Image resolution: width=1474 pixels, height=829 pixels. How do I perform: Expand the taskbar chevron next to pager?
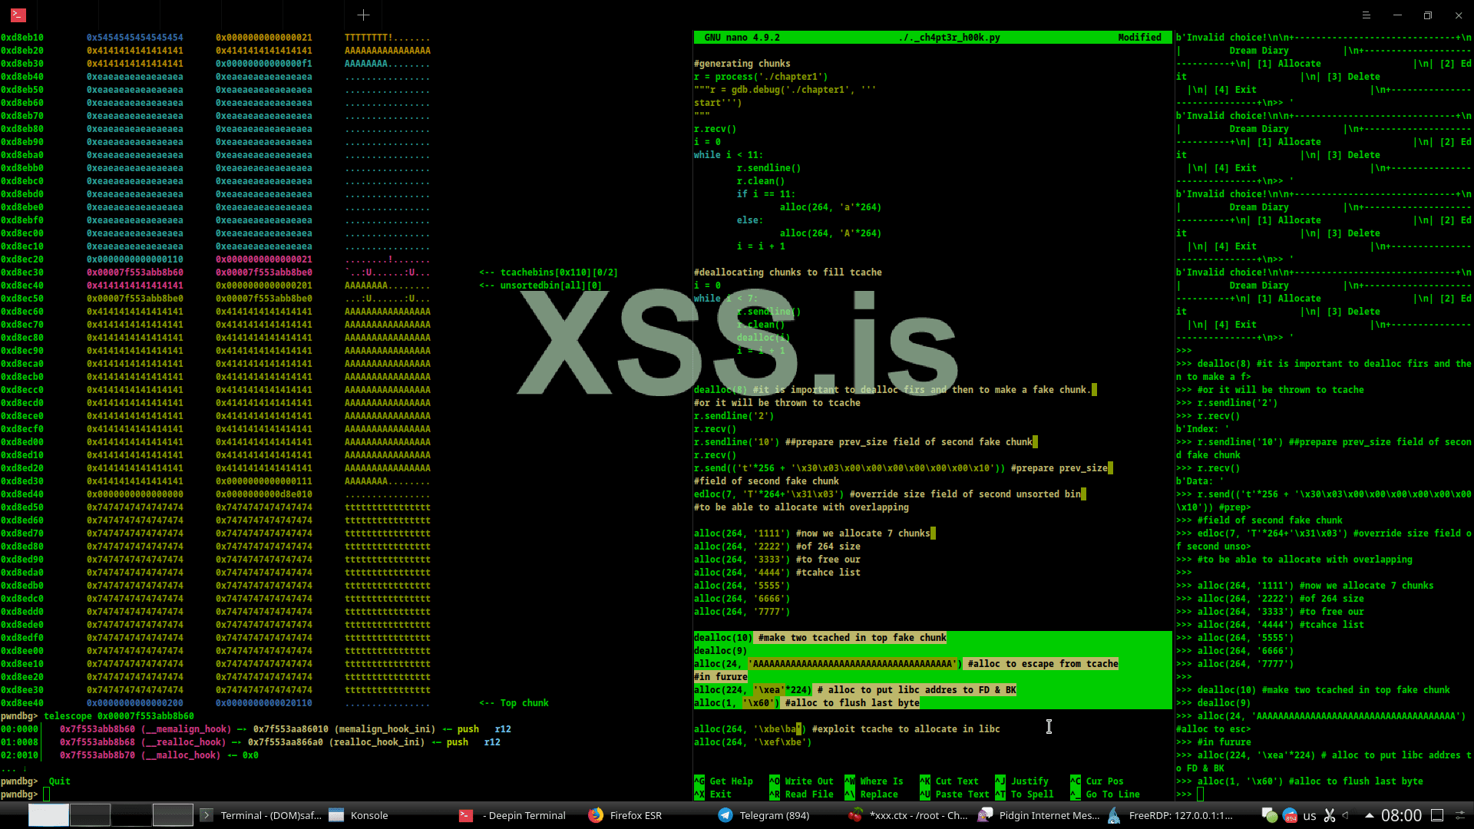pos(206,815)
